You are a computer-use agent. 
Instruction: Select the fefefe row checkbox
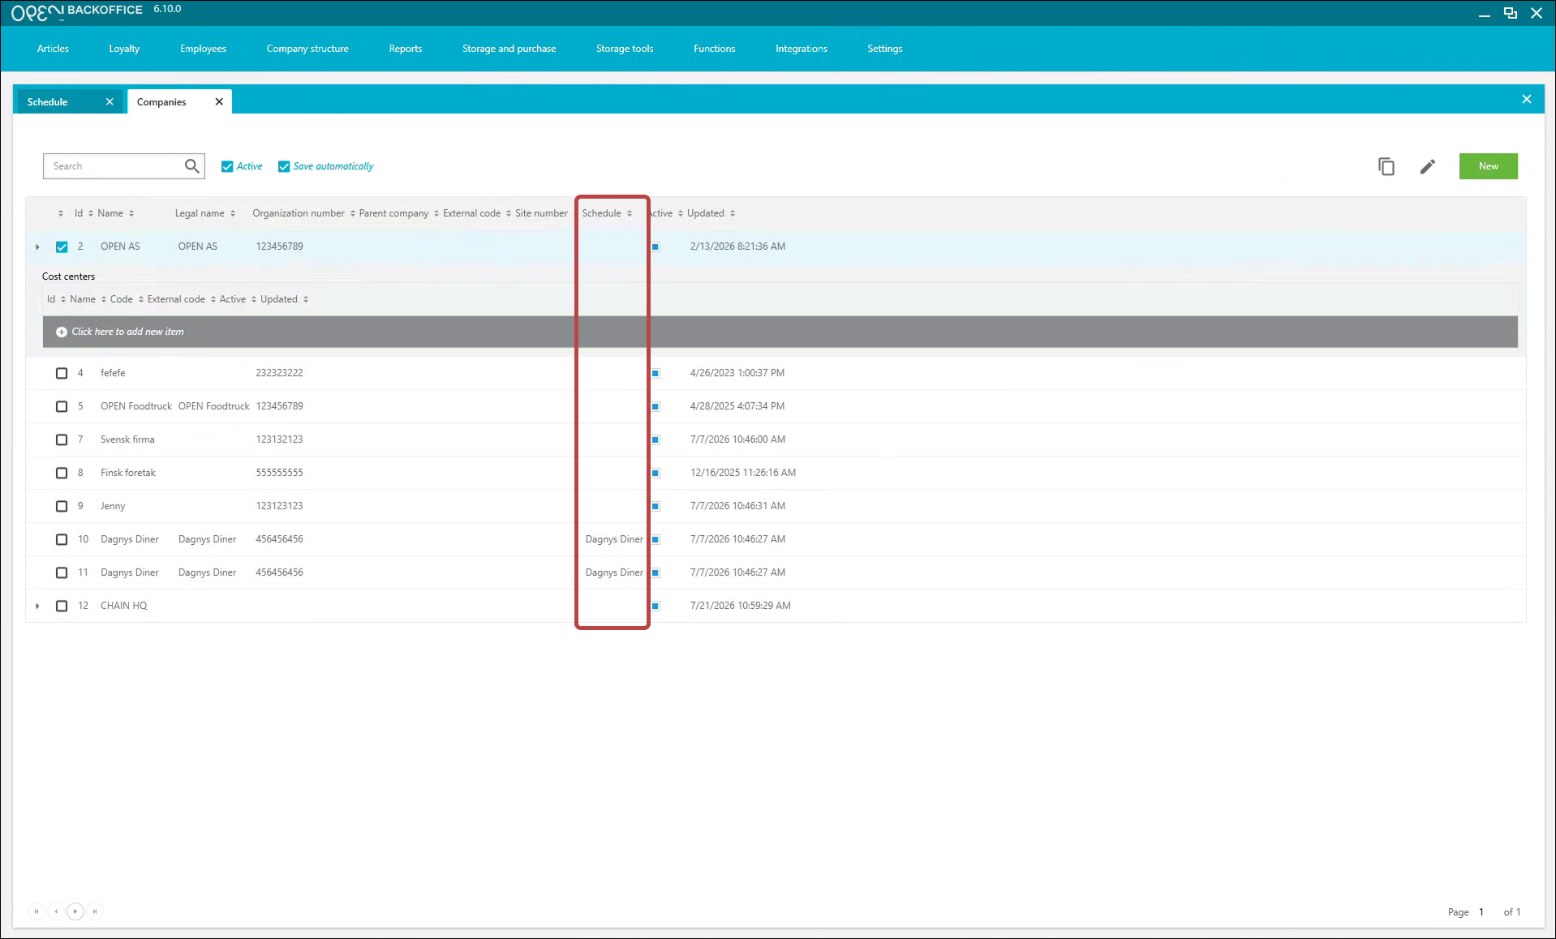[62, 373]
